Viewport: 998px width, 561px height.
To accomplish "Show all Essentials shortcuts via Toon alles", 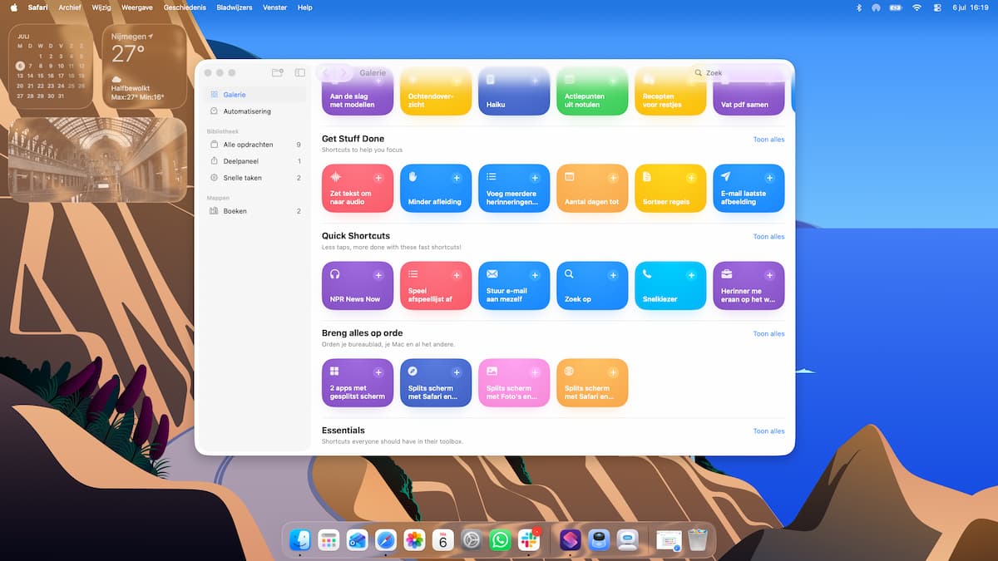I will click(x=768, y=431).
